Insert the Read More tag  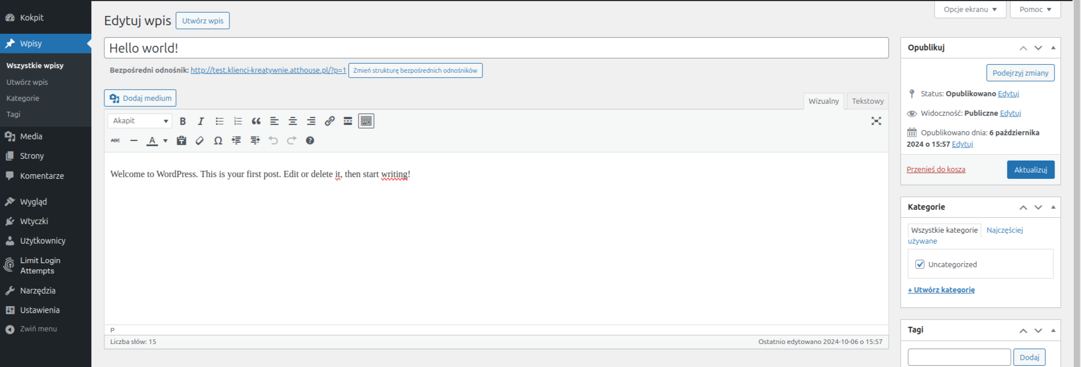point(348,121)
